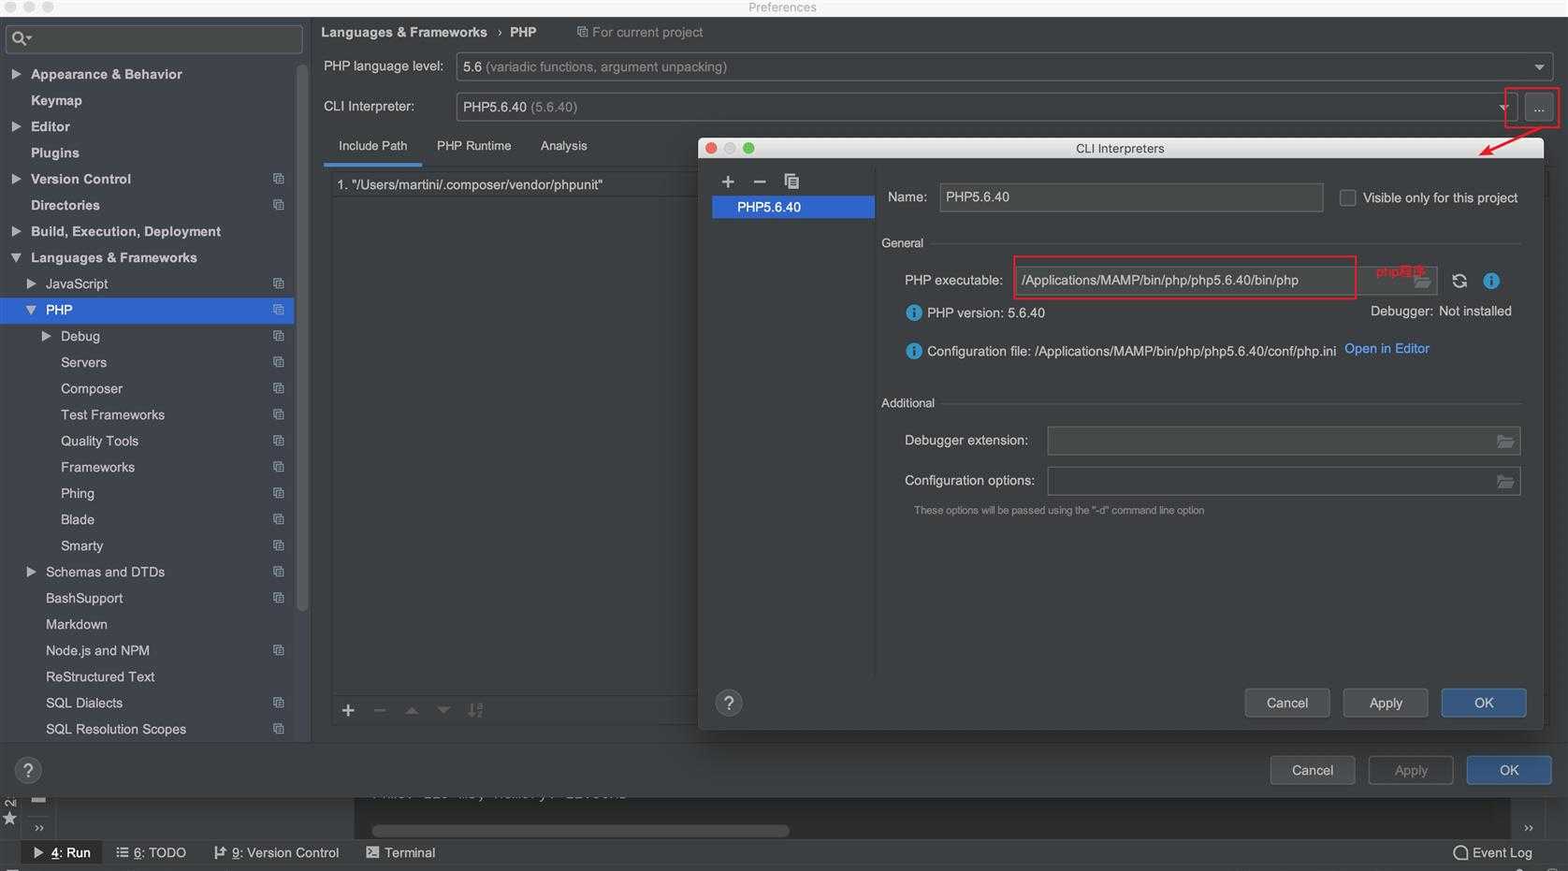Open the Terminal tool window tab
Viewport: 1568px width, 871px height.
[400, 852]
